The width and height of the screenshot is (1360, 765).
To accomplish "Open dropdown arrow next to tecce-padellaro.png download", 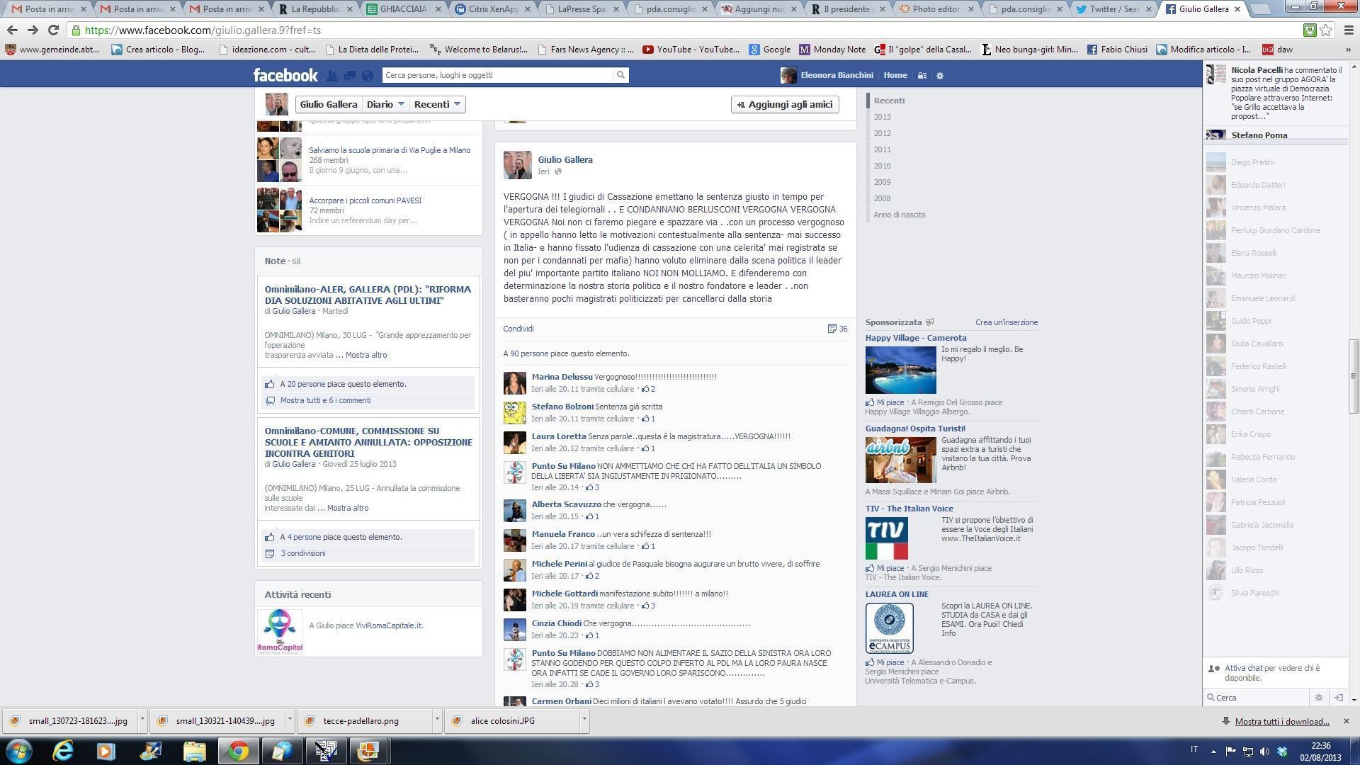I will pyautogui.click(x=436, y=719).
